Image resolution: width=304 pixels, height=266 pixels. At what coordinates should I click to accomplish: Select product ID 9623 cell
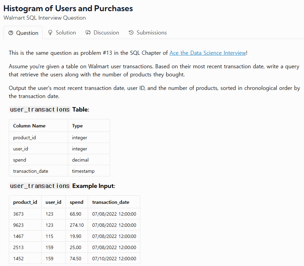click(x=25, y=225)
